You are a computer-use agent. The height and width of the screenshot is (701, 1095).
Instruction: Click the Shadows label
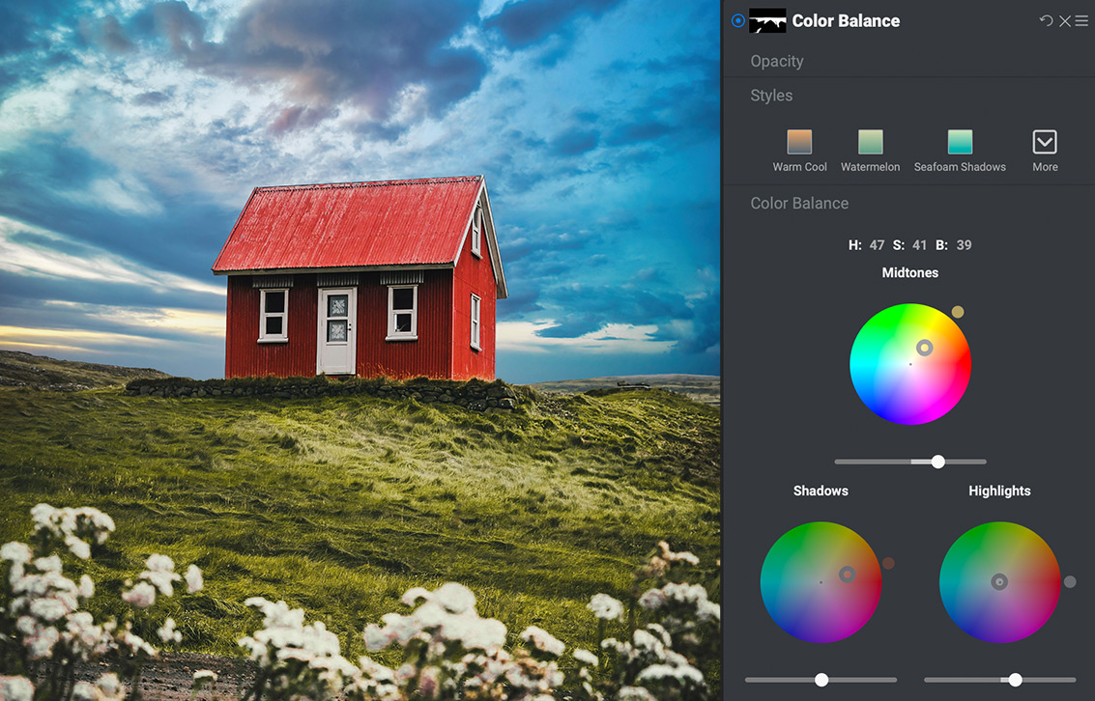tap(821, 491)
